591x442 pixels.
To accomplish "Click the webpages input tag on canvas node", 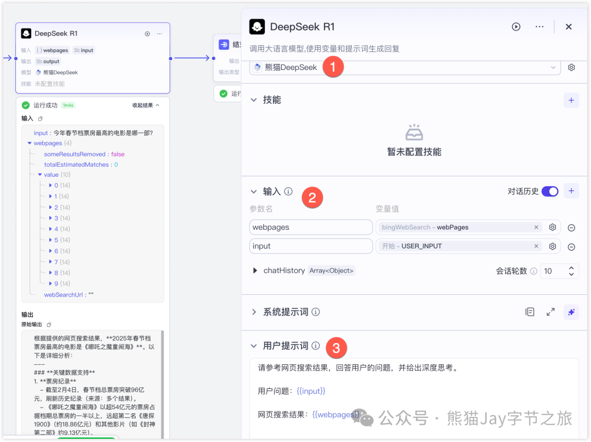I will coord(53,50).
